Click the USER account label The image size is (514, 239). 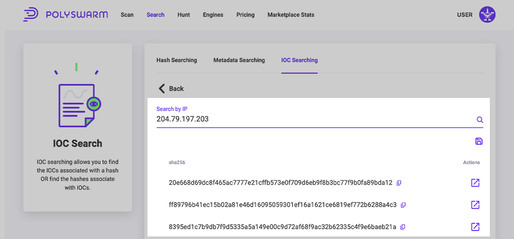point(465,15)
